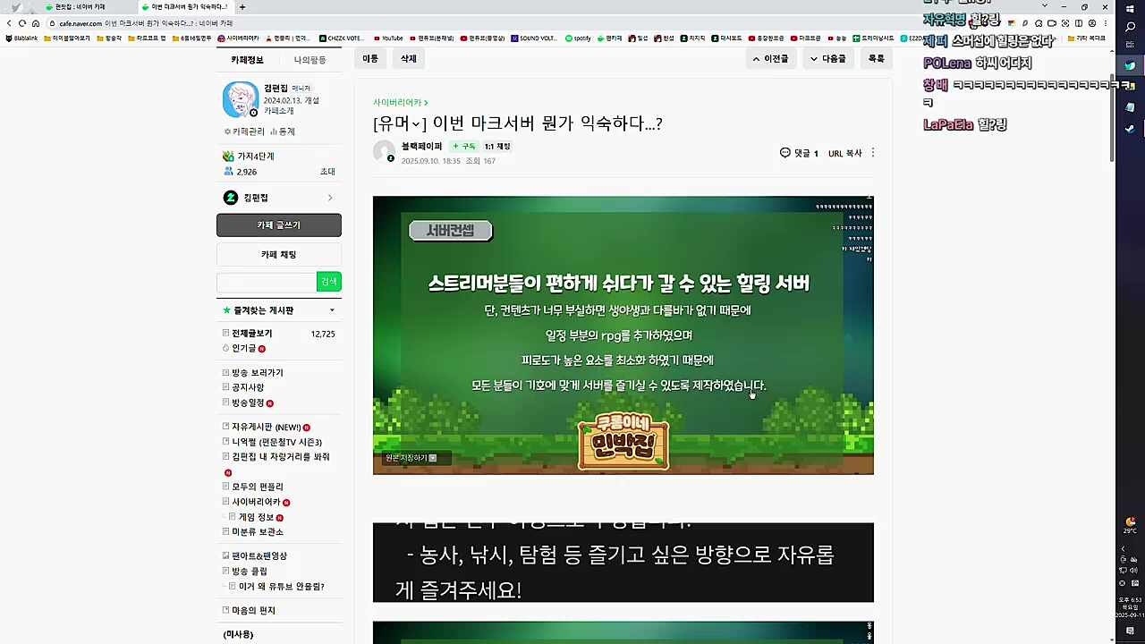The image size is (1145, 644).
Task: Collapse the 즐겨찾는 게시판 dropdown arrow
Action: click(x=332, y=310)
